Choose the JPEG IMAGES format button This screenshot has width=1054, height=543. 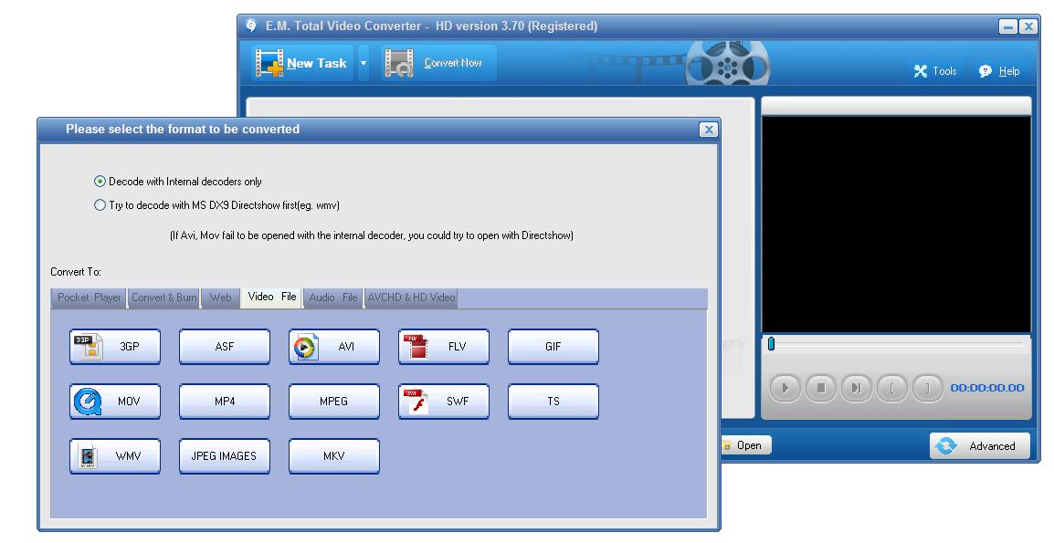[x=225, y=456]
